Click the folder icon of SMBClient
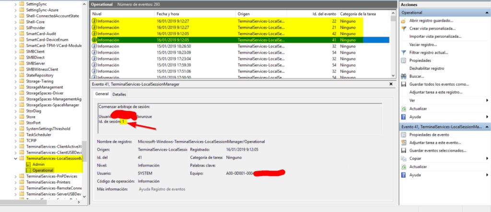 [22, 52]
